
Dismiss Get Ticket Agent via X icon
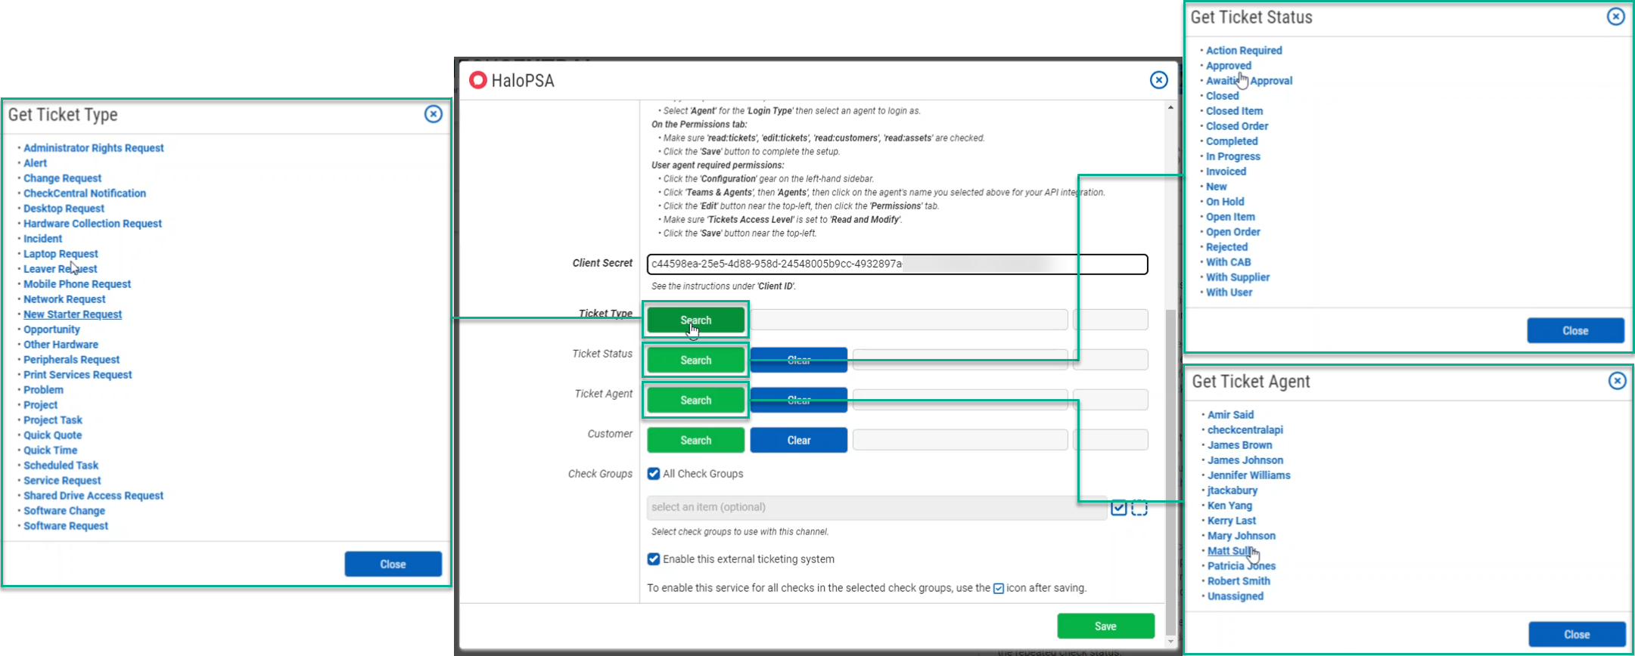(x=1617, y=381)
